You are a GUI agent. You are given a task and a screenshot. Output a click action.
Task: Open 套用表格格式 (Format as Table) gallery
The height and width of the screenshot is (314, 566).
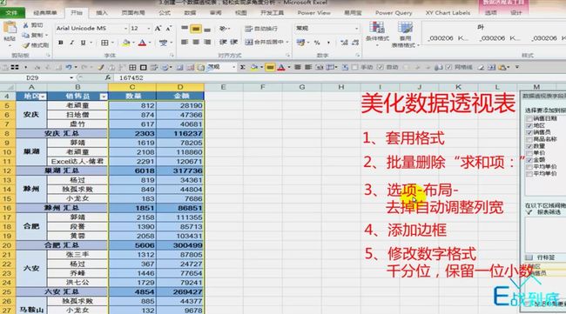[405, 35]
